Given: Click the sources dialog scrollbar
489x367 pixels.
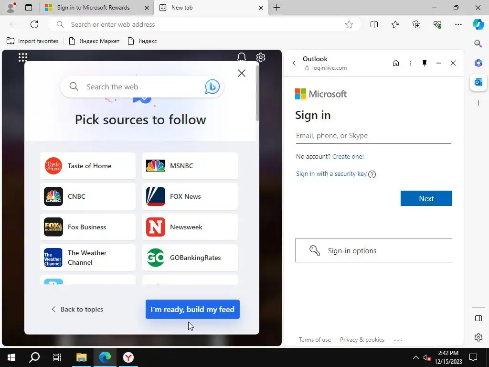Looking at the screenshot, I should (x=257, y=93).
